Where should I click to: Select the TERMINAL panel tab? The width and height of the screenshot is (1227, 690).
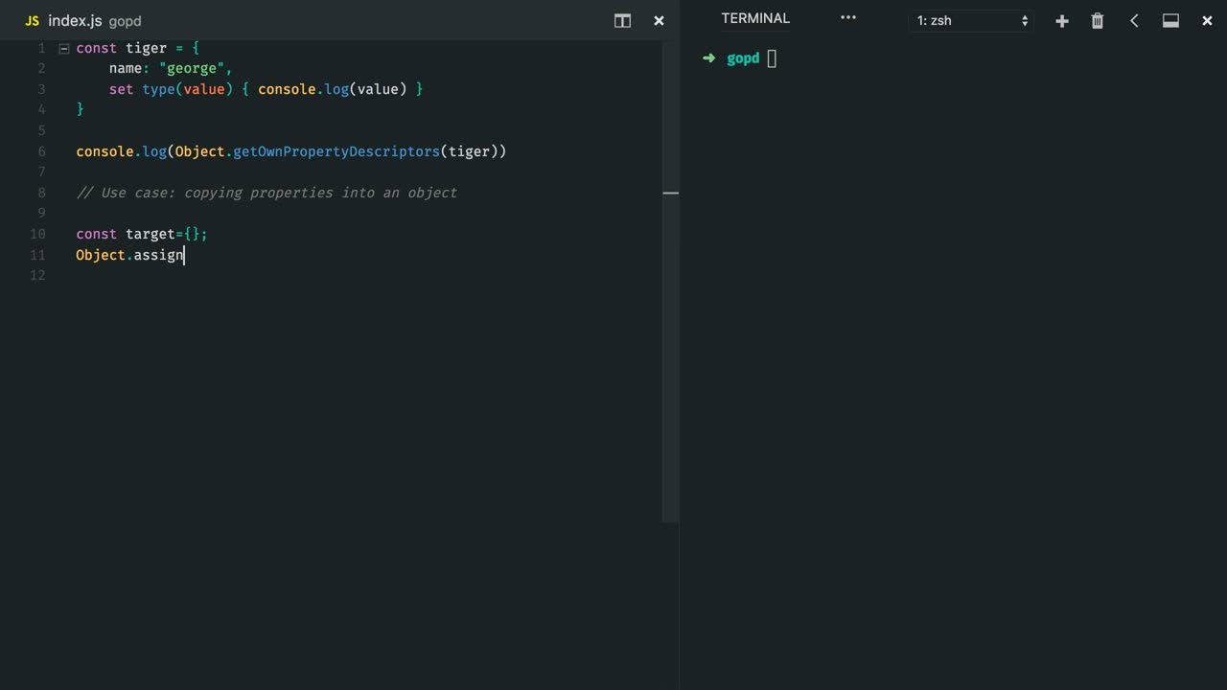(755, 18)
